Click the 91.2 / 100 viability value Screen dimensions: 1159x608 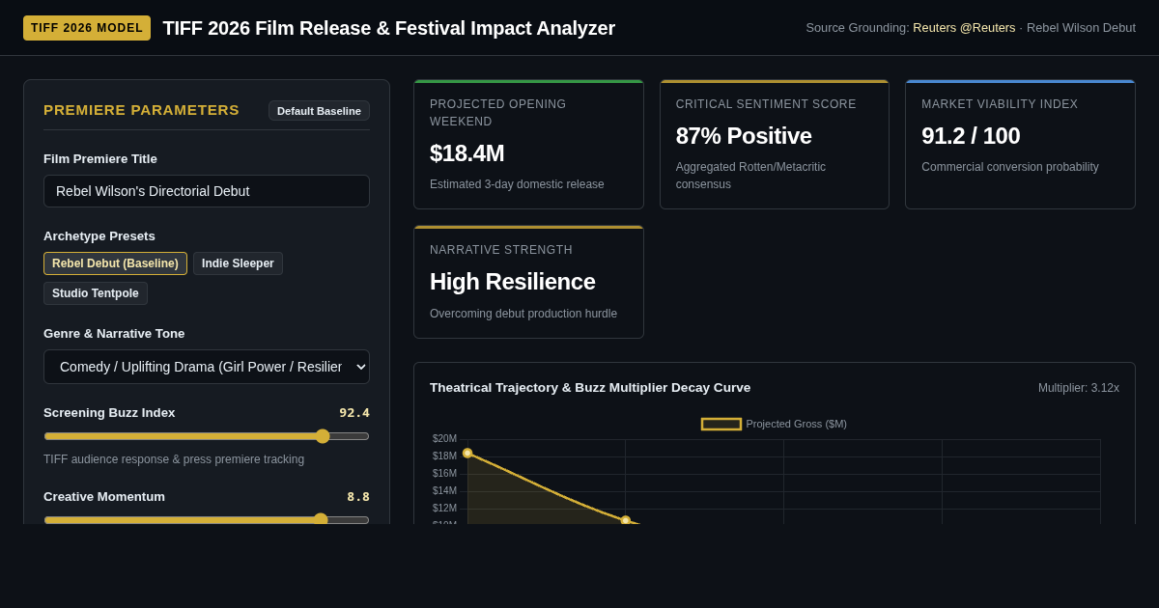(x=971, y=136)
